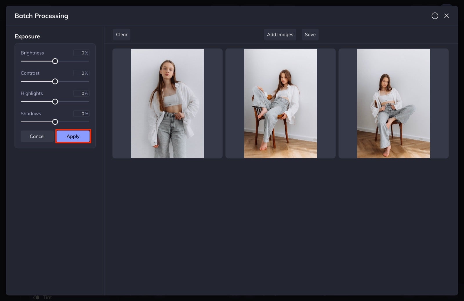The height and width of the screenshot is (301, 464).
Task: Edit the Contrast percentage value field
Action: (x=81, y=73)
